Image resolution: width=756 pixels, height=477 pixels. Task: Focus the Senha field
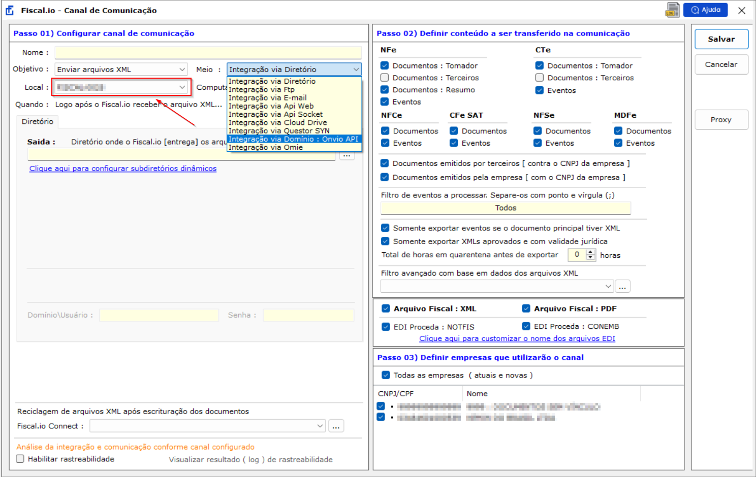tap(308, 315)
